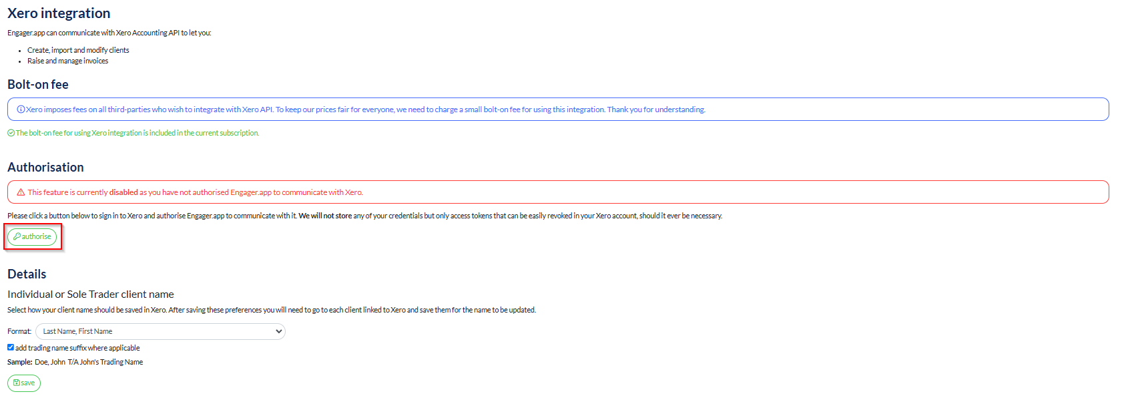Screen dimensions: 1124x410
Task: Click the 'Select how your client name' description
Action: [x=272, y=310]
